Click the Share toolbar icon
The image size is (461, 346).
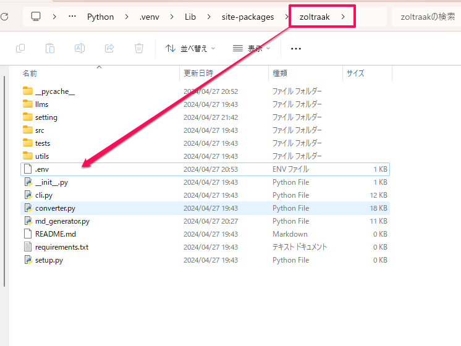point(109,48)
